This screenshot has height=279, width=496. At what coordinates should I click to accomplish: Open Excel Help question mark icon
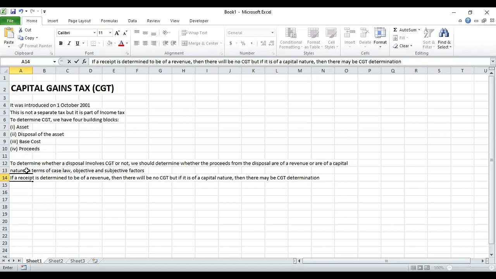coord(468,21)
